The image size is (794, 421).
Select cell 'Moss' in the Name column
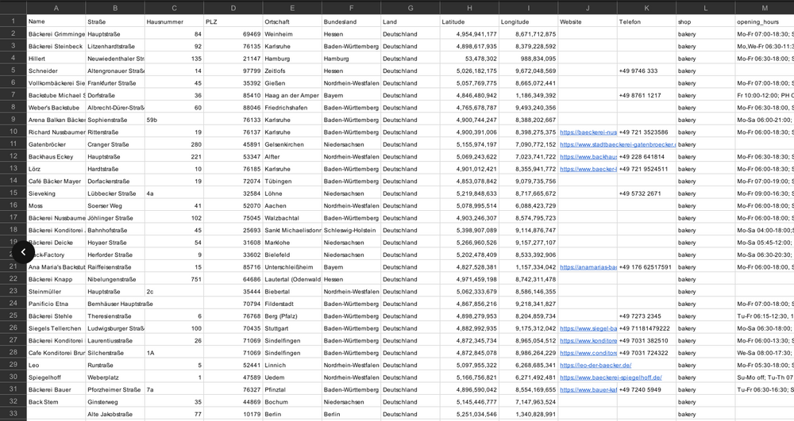(56, 205)
